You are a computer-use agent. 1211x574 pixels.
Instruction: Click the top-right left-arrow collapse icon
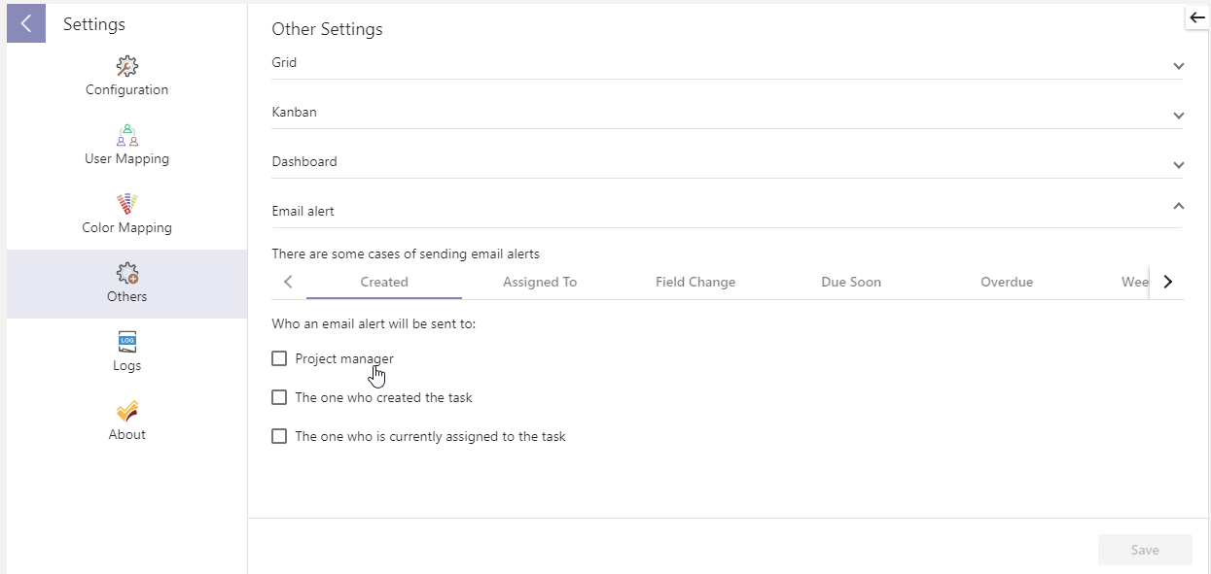[x=1196, y=17]
